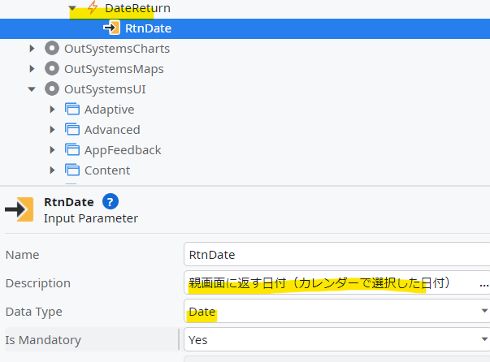Expand the Advanced folder

[52, 130]
